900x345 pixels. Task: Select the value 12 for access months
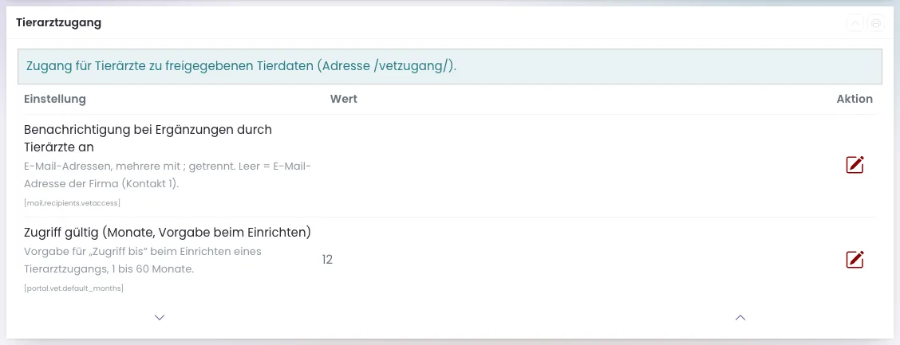[x=327, y=260]
